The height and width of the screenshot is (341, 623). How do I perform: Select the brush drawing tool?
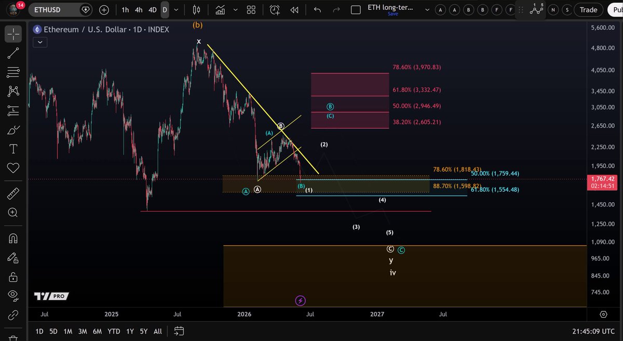point(13,130)
